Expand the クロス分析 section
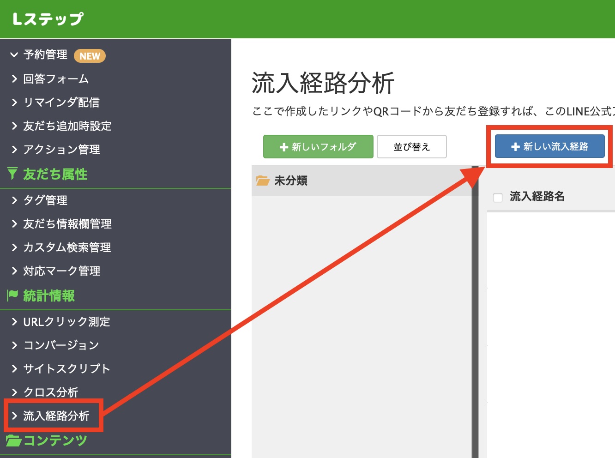The height and width of the screenshot is (458, 615). pyautogui.click(x=14, y=392)
